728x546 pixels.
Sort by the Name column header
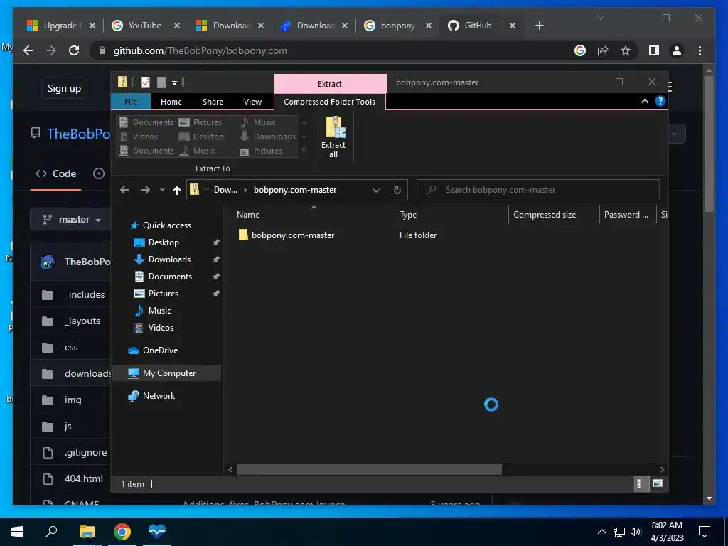(x=248, y=215)
